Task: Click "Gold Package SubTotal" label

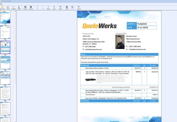Action: (121, 87)
